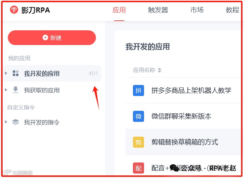Open 拼多多商品上架机器人教学 app
The image size is (244, 178).
coord(191,90)
